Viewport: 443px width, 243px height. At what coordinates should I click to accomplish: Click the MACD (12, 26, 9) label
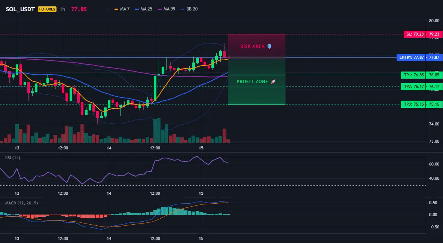[x=21, y=203]
